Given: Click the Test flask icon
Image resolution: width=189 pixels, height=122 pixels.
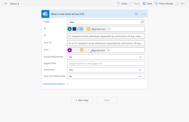Looking at the screenshot, I should [177, 3].
